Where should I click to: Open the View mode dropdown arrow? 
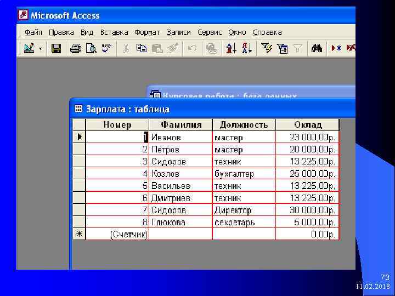click(x=41, y=48)
